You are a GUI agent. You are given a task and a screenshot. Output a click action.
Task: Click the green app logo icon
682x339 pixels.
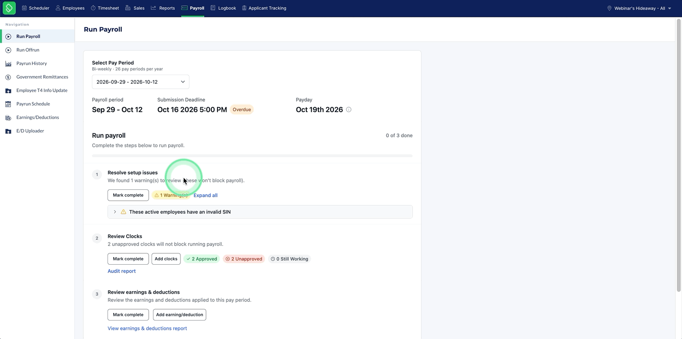9,8
